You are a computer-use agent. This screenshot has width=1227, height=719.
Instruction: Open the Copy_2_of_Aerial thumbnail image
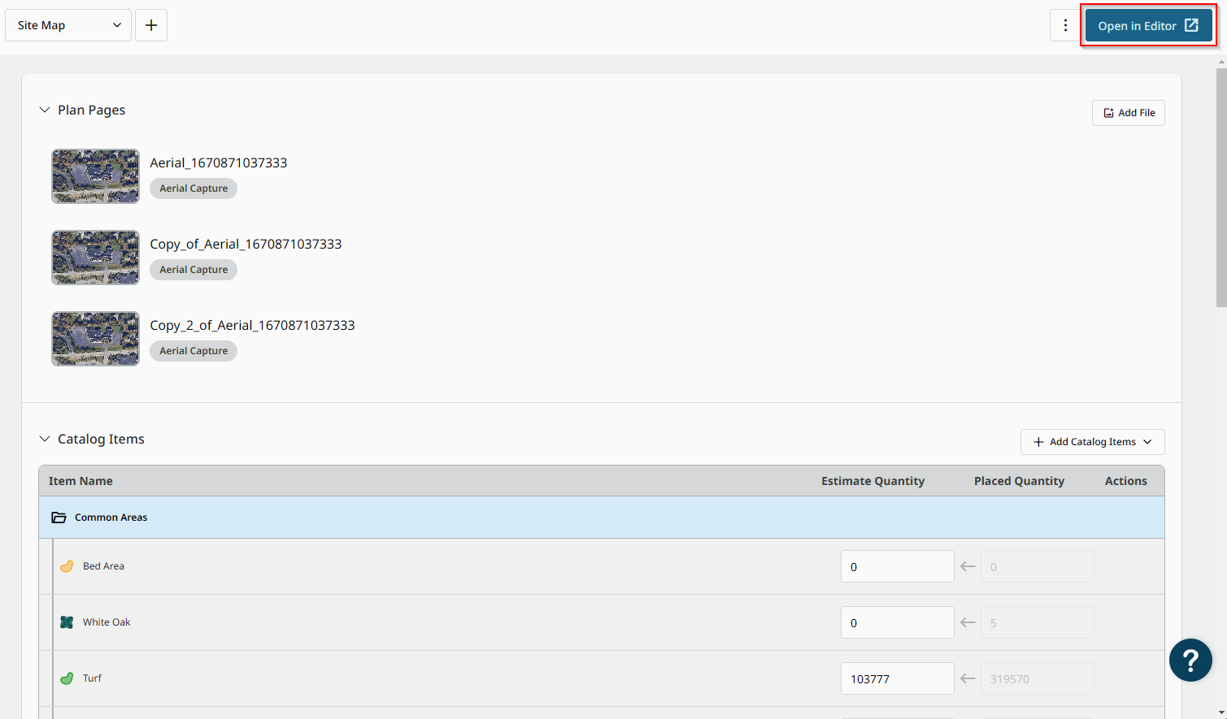(95, 339)
